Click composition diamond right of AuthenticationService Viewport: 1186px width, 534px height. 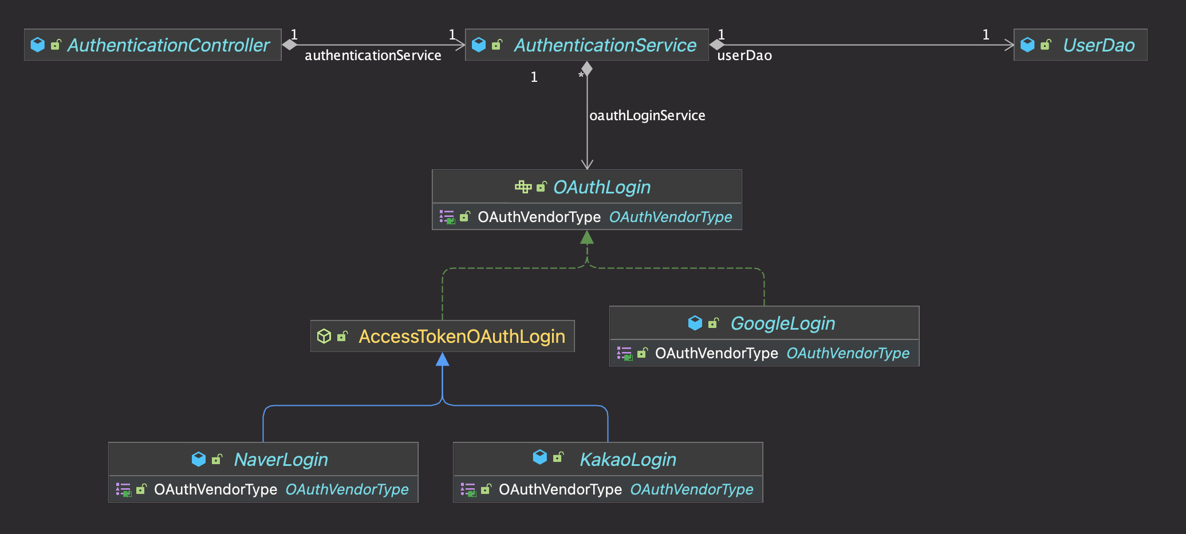pos(717,45)
